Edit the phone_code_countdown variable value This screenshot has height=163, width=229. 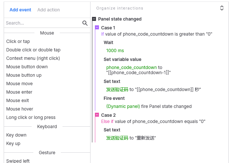pyautogui.click(x=132, y=68)
